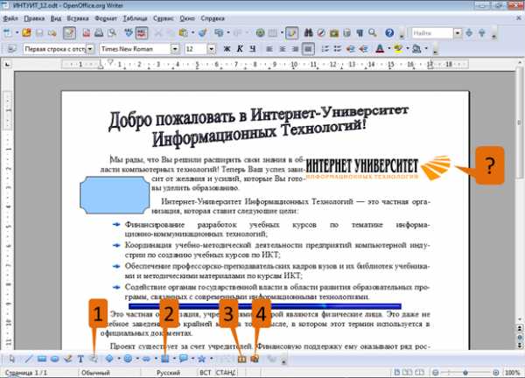Select the Freeform Line drawing tool
Screen dimensions: 525x378
point(67,359)
